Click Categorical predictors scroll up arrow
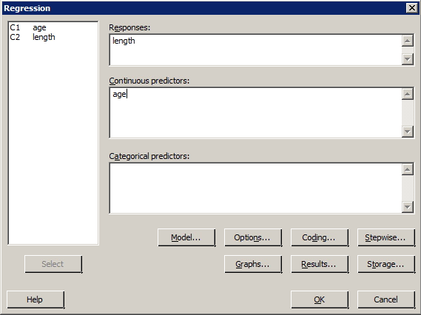 click(407, 169)
